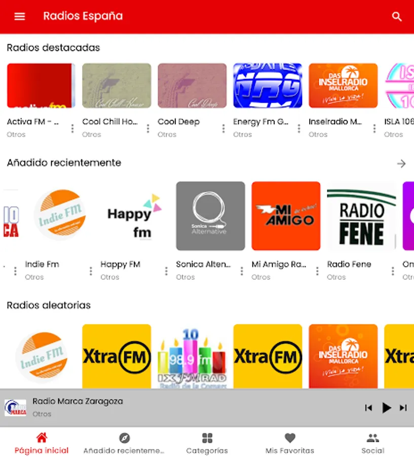The width and height of the screenshot is (414, 457).
Task: Open options menu for Inselradio Mallorca
Action: [374, 128]
